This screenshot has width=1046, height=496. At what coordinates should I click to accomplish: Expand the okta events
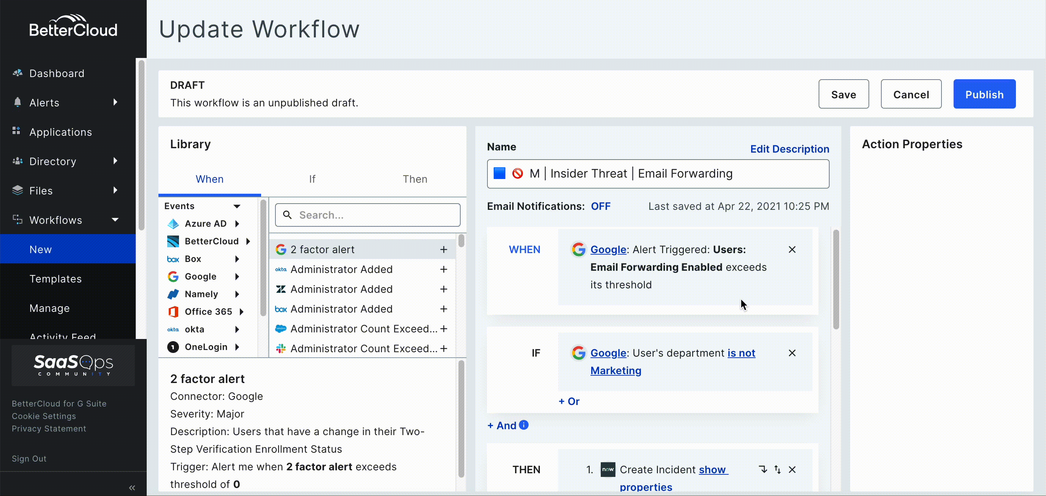[237, 329]
